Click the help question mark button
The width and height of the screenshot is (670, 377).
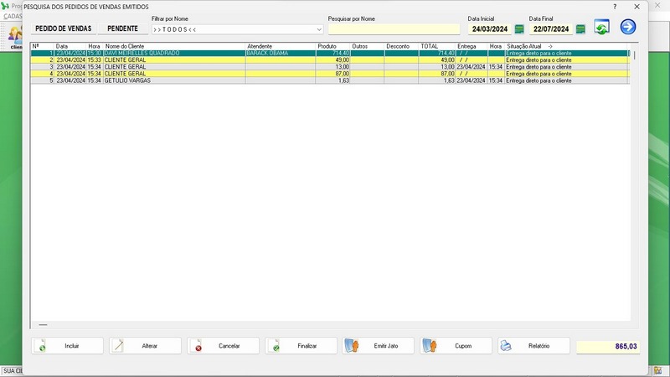coord(615,6)
